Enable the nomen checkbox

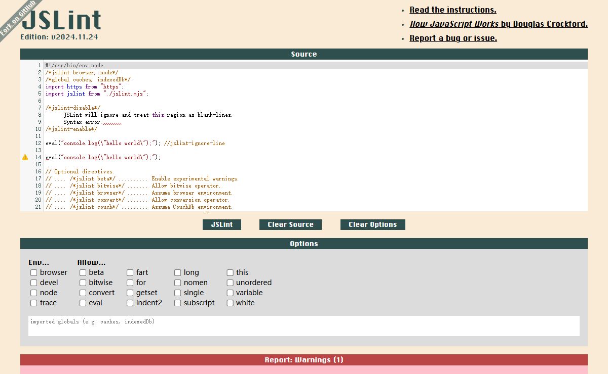coord(178,283)
